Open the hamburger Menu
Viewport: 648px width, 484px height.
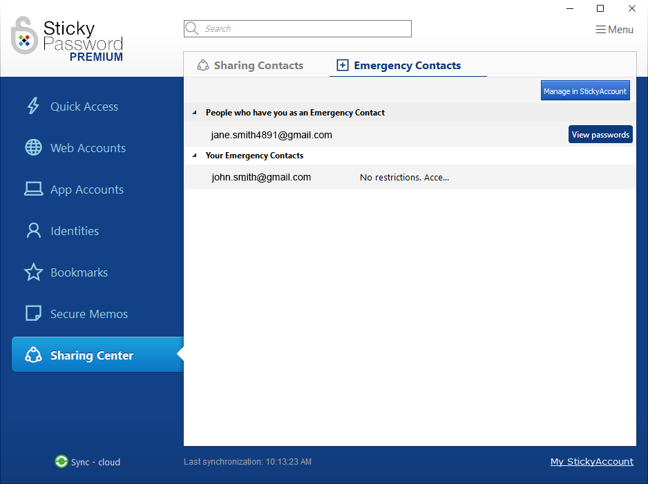coord(614,30)
